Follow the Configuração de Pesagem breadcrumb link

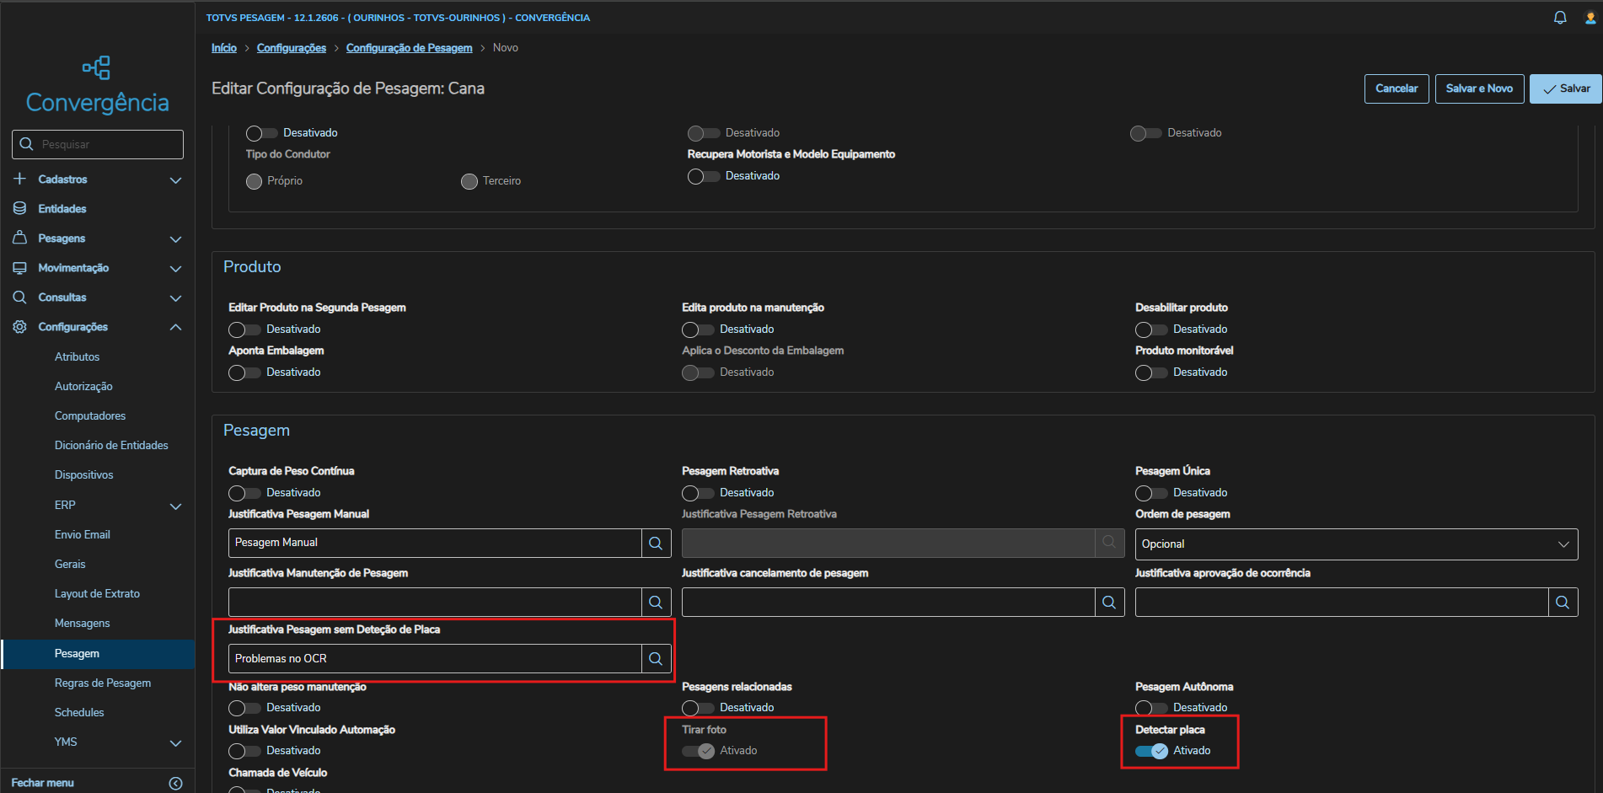click(409, 48)
